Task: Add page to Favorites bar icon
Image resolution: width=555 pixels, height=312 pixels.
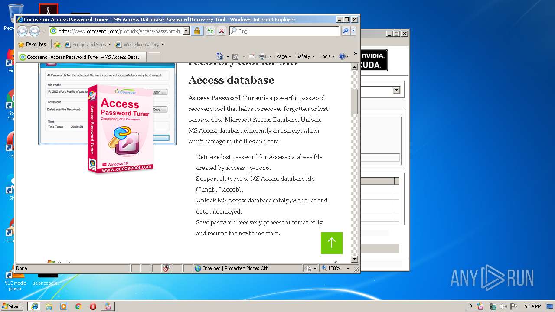Action: tap(57, 44)
